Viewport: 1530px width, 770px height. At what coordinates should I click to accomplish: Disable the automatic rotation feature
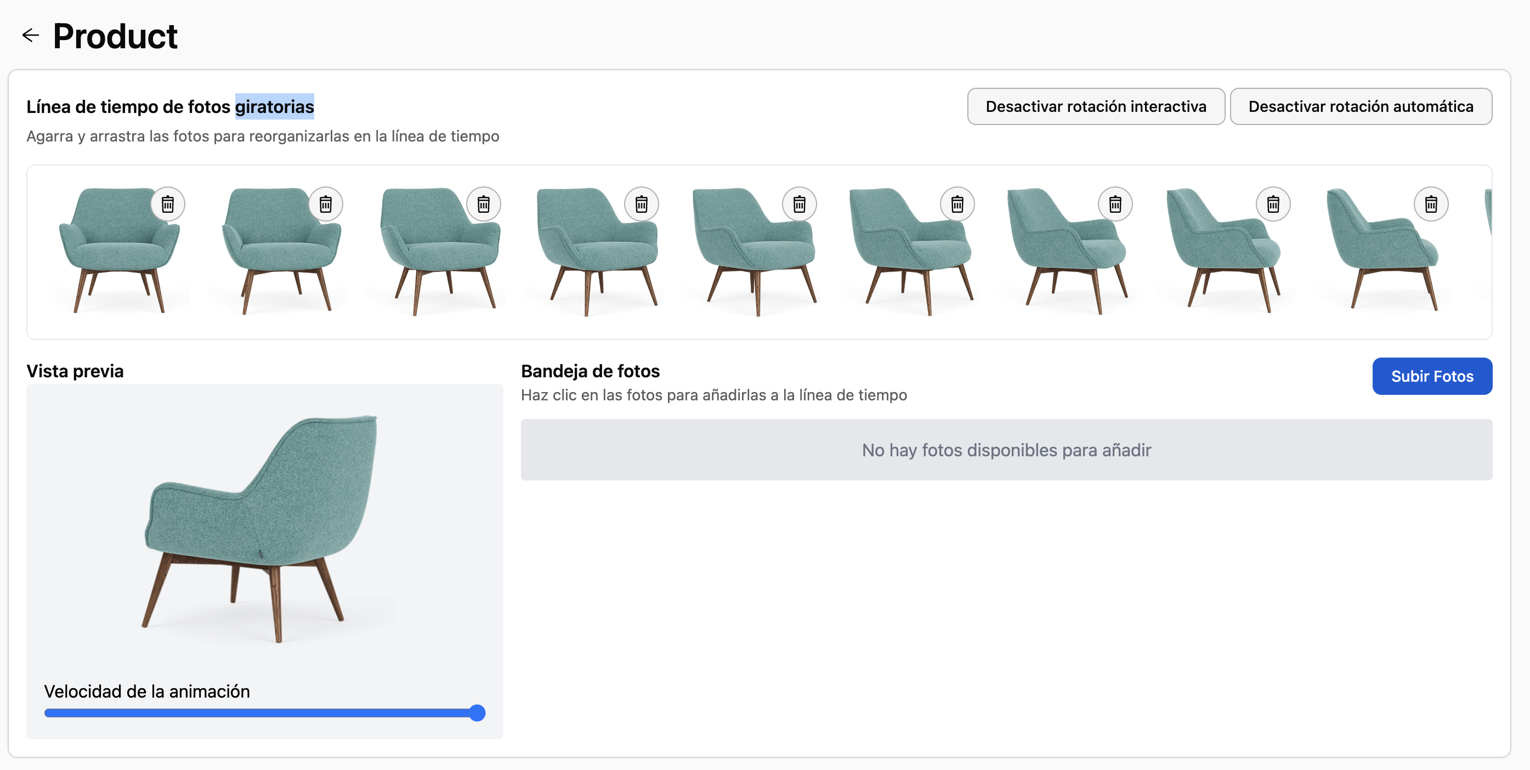click(1360, 106)
